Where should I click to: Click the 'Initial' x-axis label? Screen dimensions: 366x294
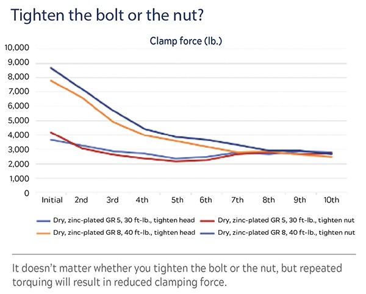pyautogui.click(x=51, y=200)
